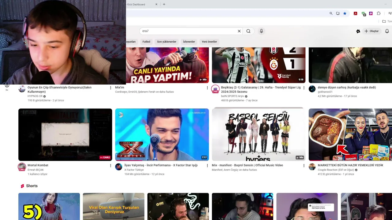Image resolution: width=392 pixels, height=220 pixels.
Task: Open the dark dereye düşen sarhoş thumbnail
Action: [350, 65]
